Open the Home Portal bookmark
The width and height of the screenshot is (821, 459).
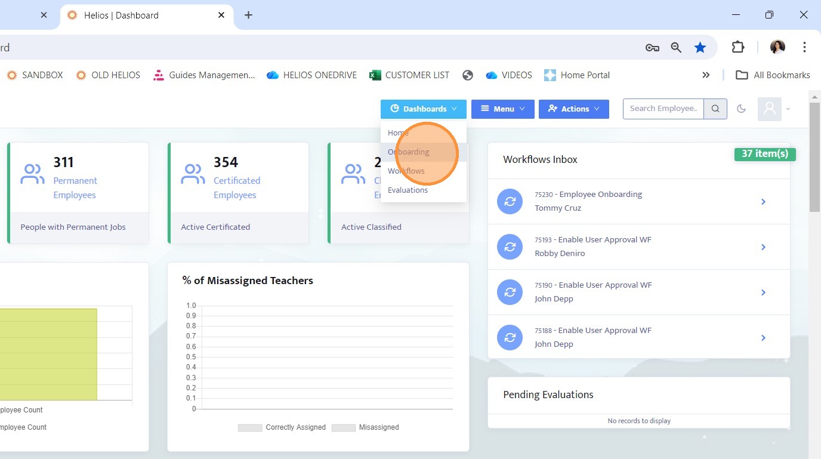[x=577, y=75]
